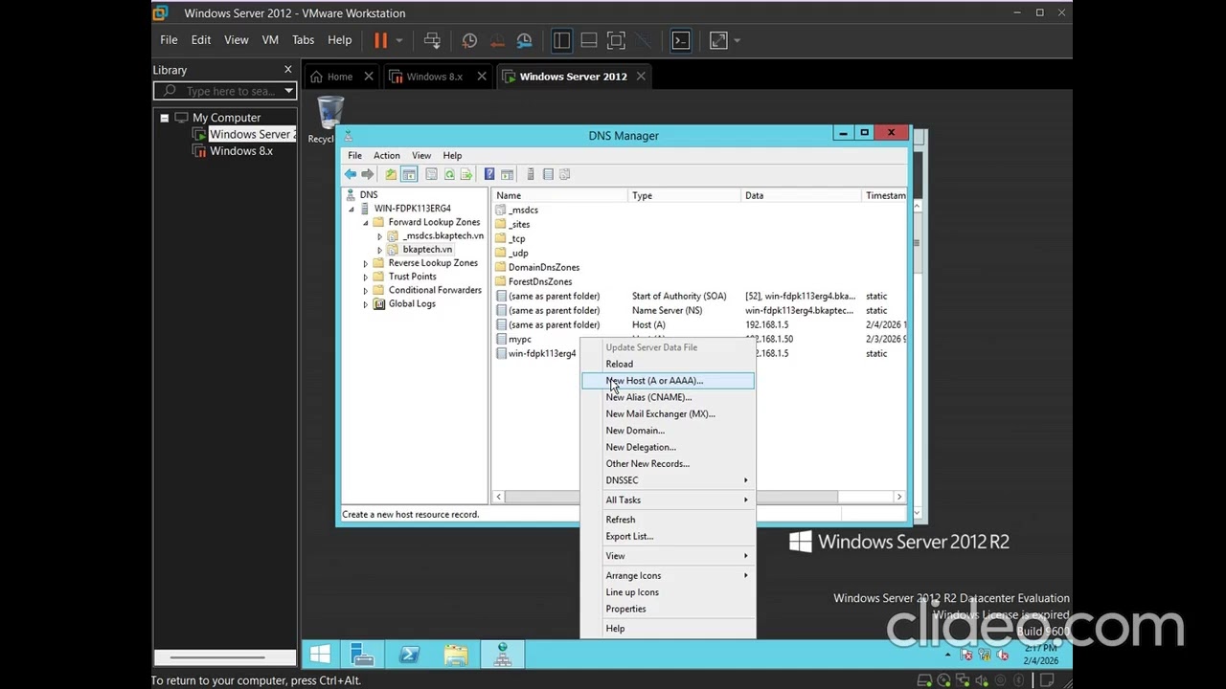Open the power options dropdown next to pause
The height and width of the screenshot is (689, 1226).
click(399, 40)
